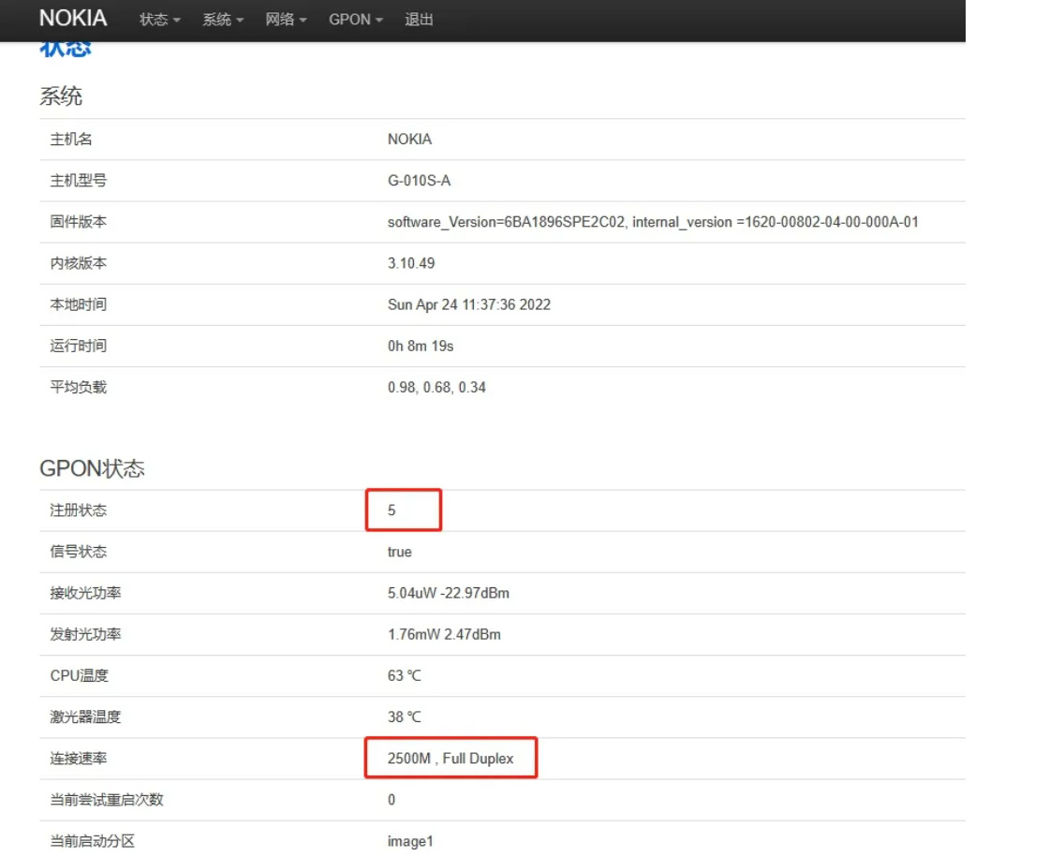
Task: Click boot partition value image1
Action: (x=410, y=841)
